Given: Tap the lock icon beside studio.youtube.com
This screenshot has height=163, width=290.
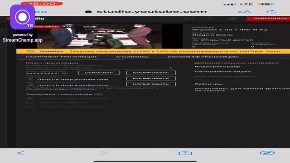Looking at the screenshot, I should [88, 11].
